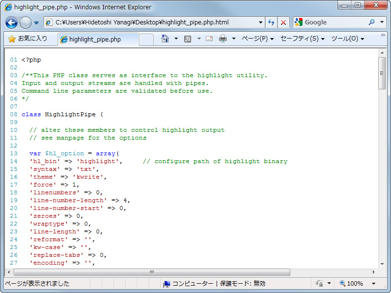Viewport: 391px width, 293px height.
Task: Click the 'syntax' => 'txt' line
Action: click(64, 169)
